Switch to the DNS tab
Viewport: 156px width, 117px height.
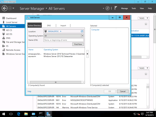[49, 26]
